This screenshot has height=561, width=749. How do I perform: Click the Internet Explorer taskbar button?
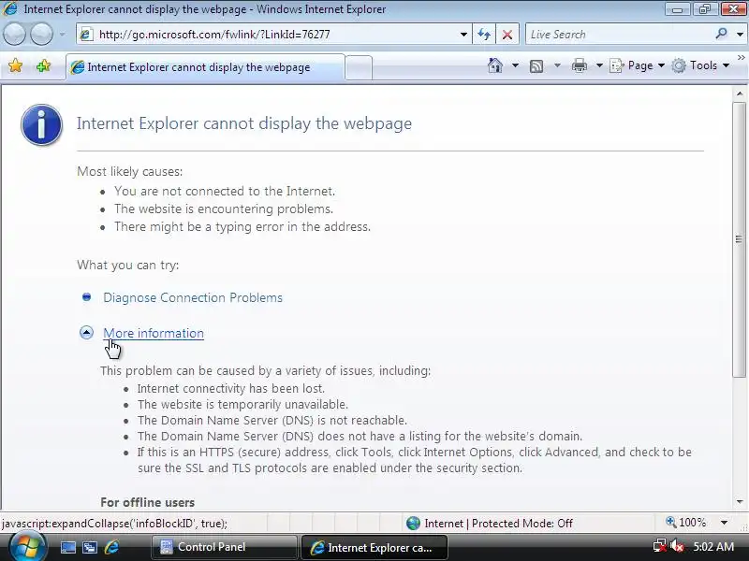[374, 547]
